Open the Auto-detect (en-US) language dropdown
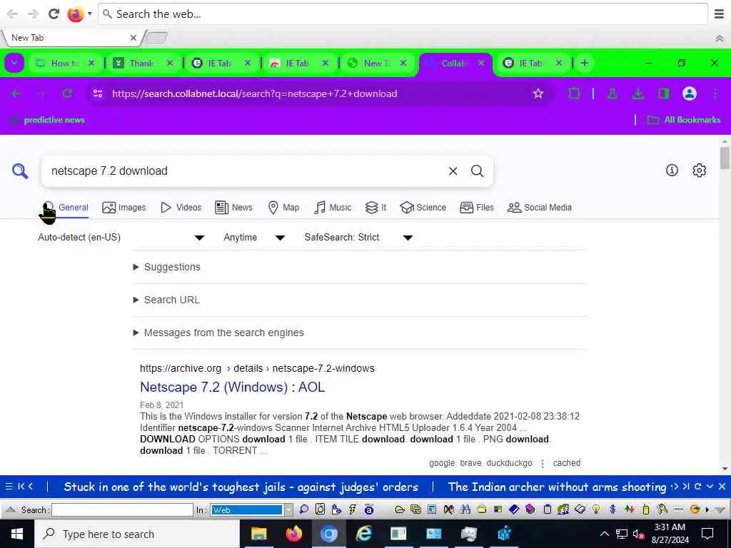This screenshot has height=548, width=731. point(121,237)
